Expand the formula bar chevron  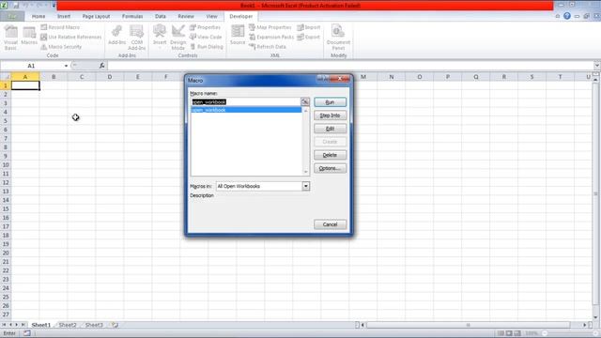pyautogui.click(x=597, y=66)
